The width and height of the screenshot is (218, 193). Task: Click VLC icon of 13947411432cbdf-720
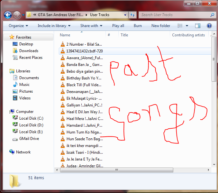click(63, 51)
